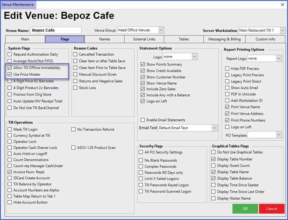288x220 pixels.
Task: Enable the Request Authorisation Daily checkbox
Action: [10, 54]
